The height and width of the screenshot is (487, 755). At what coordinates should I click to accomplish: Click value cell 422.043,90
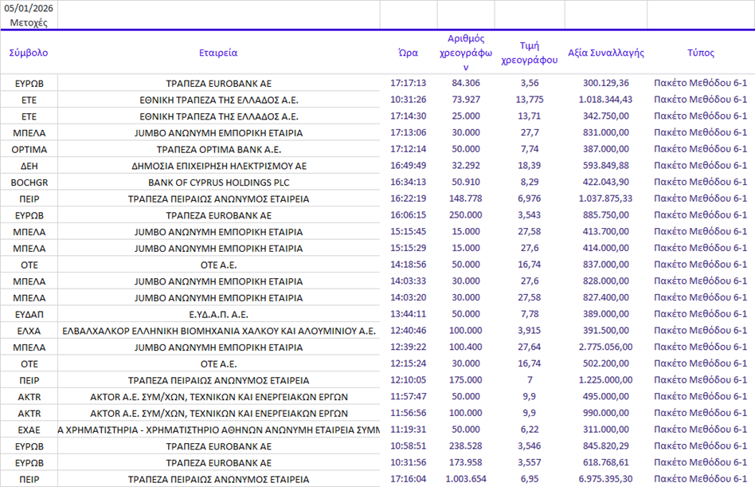pyautogui.click(x=606, y=182)
